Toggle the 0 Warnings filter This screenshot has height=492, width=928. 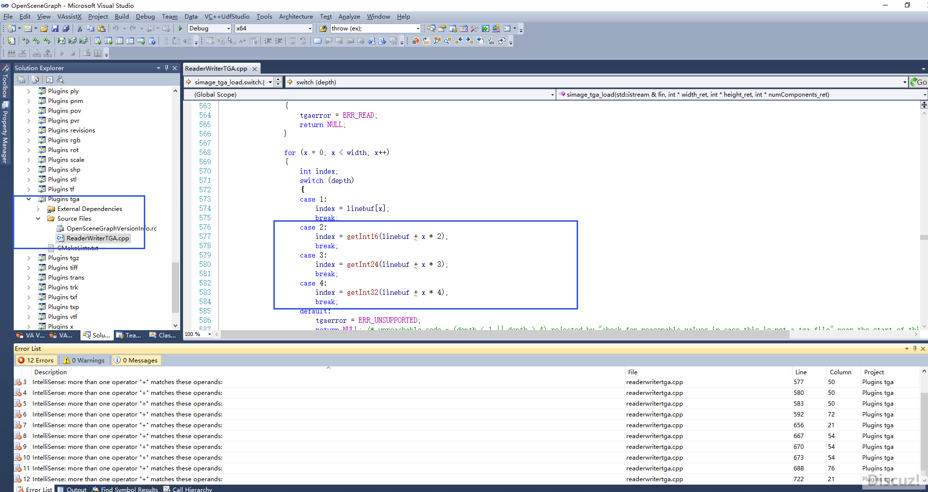coord(84,360)
